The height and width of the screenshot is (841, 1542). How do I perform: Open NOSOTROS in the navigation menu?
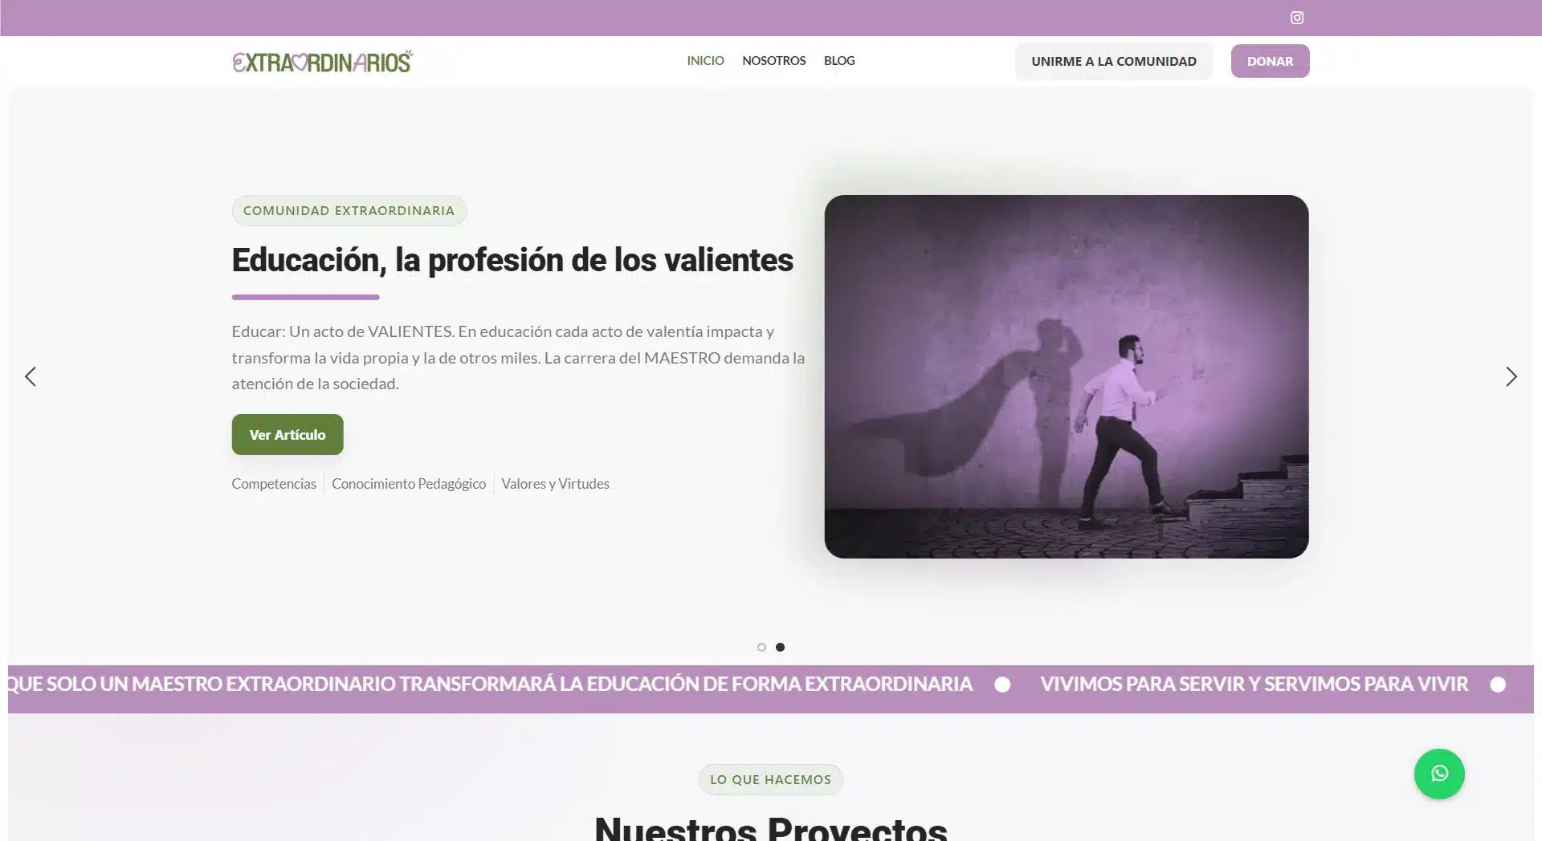point(773,60)
